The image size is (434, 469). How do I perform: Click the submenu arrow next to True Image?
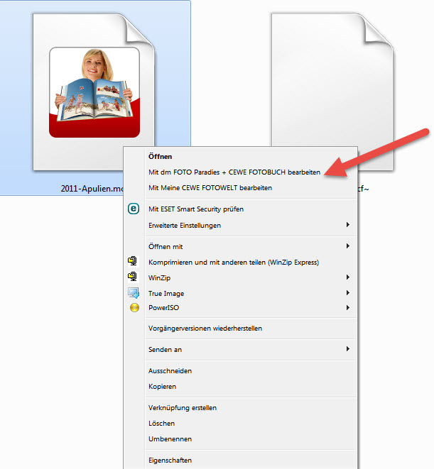(348, 292)
